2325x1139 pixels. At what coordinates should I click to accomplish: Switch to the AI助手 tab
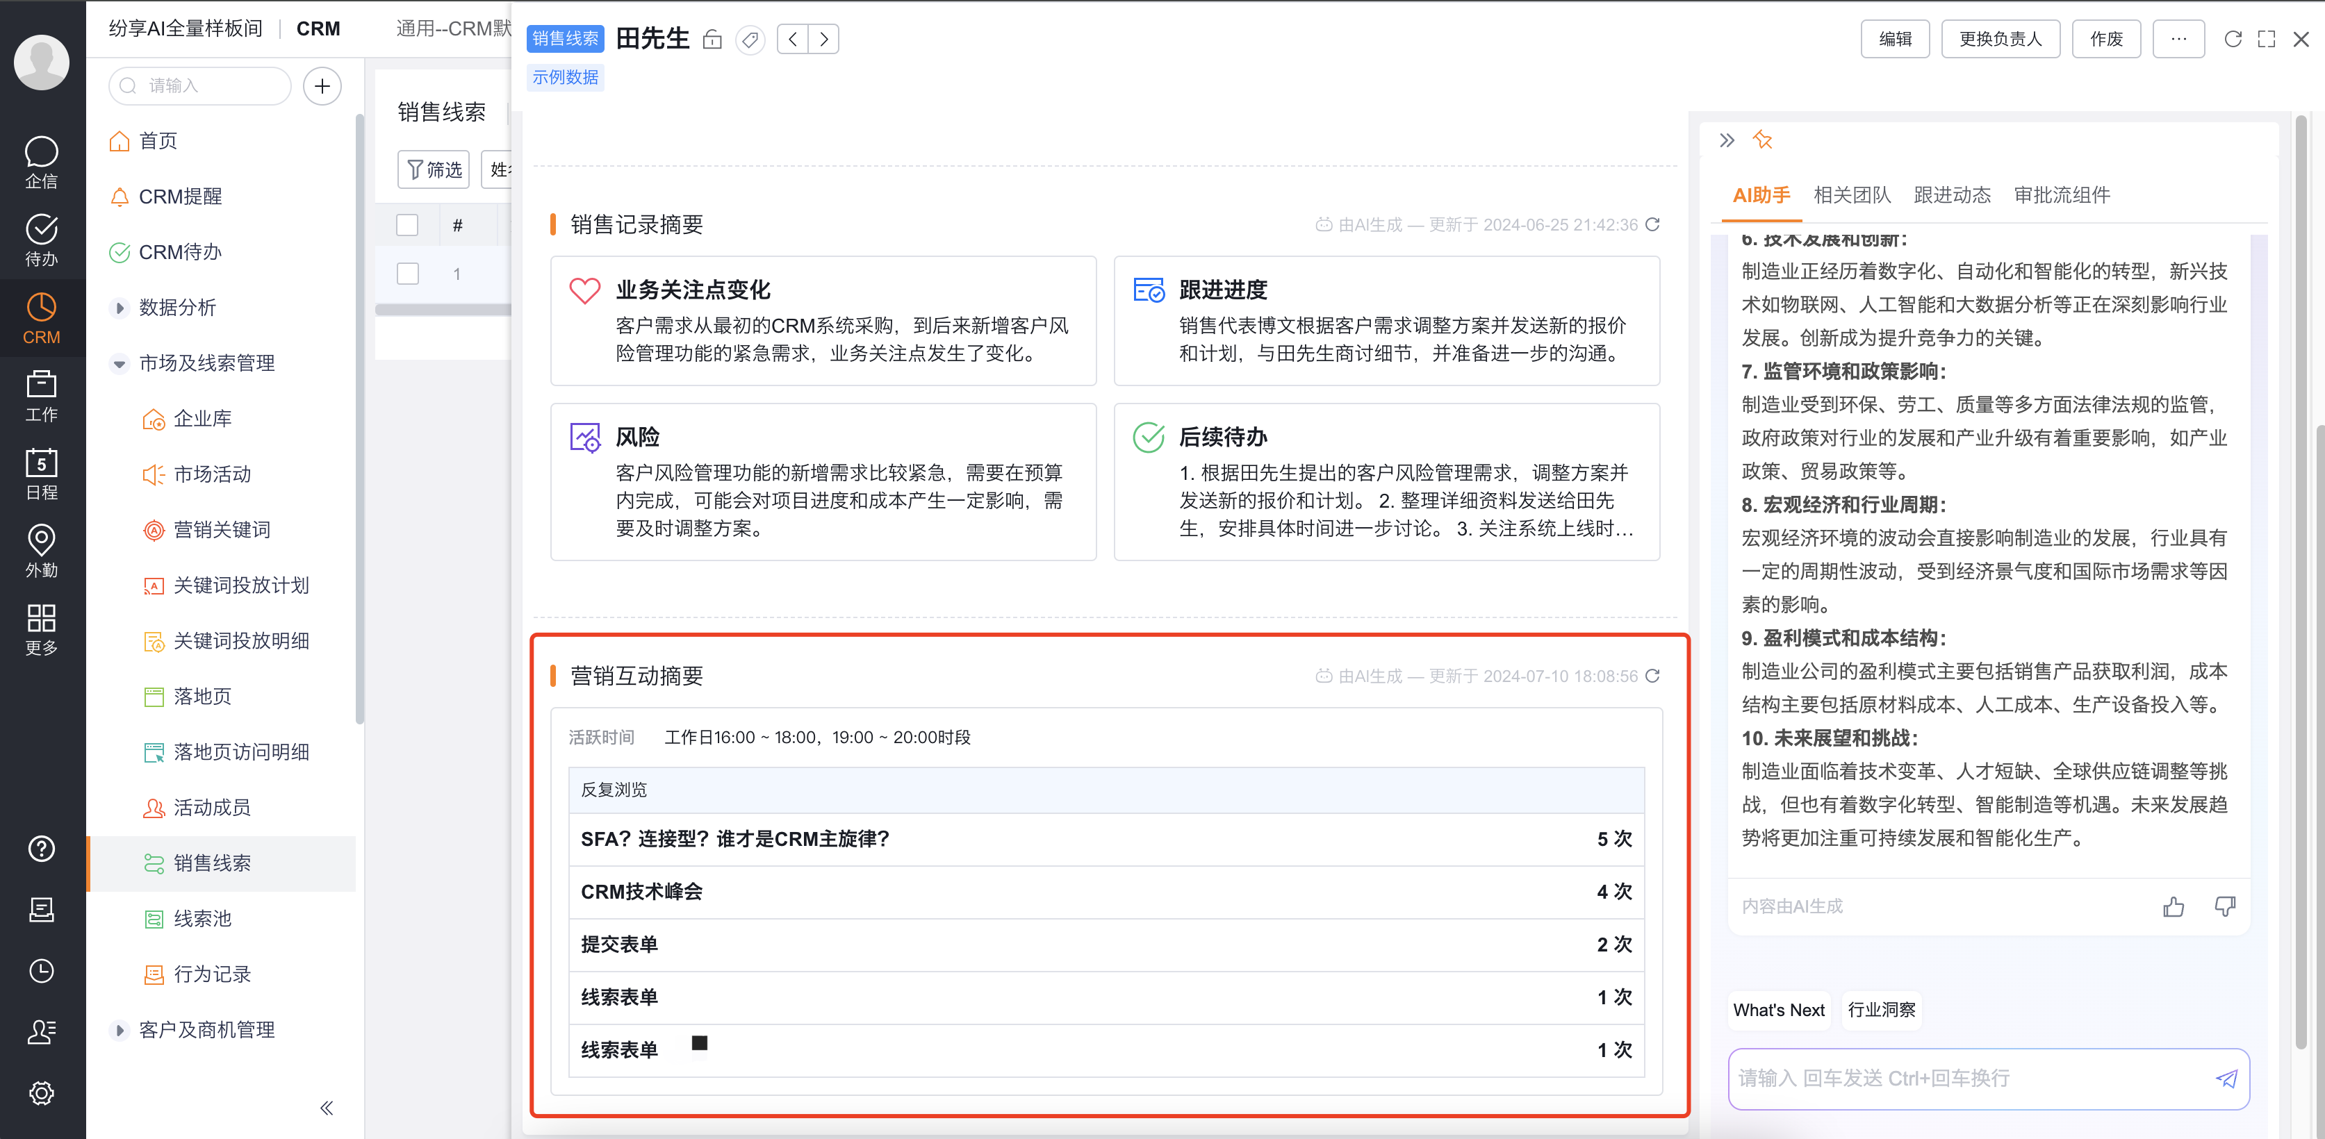coord(1761,194)
